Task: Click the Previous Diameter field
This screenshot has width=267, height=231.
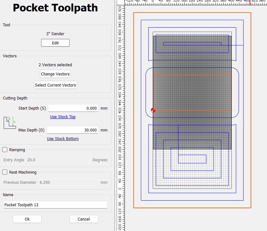Action: (x=68, y=182)
